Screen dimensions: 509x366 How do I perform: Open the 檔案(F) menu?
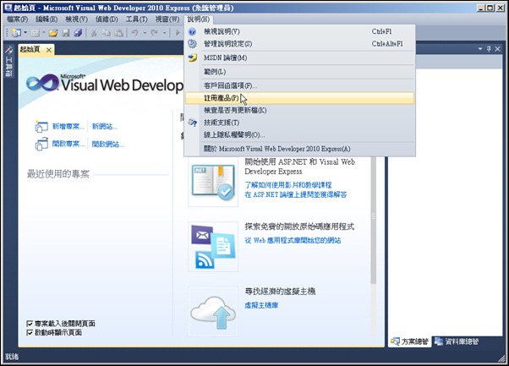pyautogui.click(x=17, y=19)
